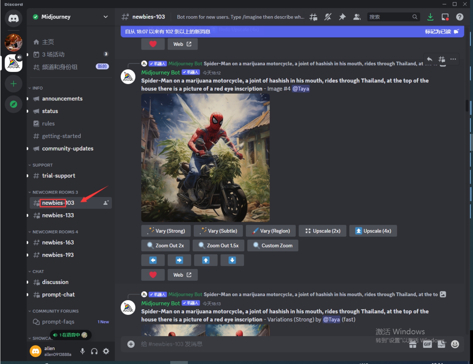Image resolution: width=473 pixels, height=364 pixels.
Task: Open Discord direct messages home icon
Action: tap(13, 18)
